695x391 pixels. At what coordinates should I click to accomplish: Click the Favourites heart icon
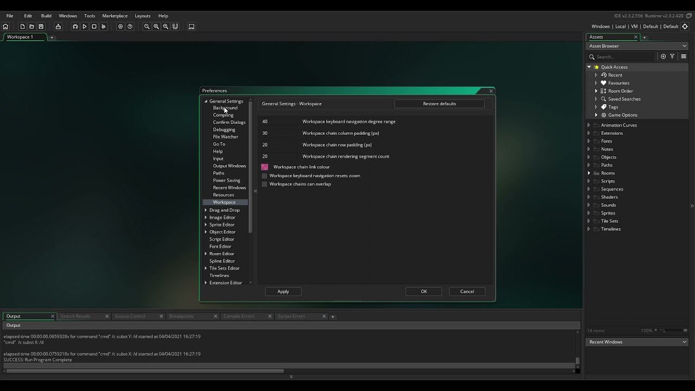click(x=603, y=83)
